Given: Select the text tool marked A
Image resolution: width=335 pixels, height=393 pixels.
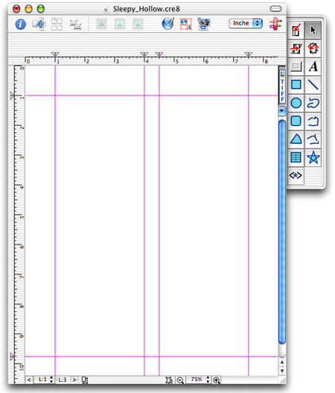Looking at the screenshot, I should (x=313, y=66).
